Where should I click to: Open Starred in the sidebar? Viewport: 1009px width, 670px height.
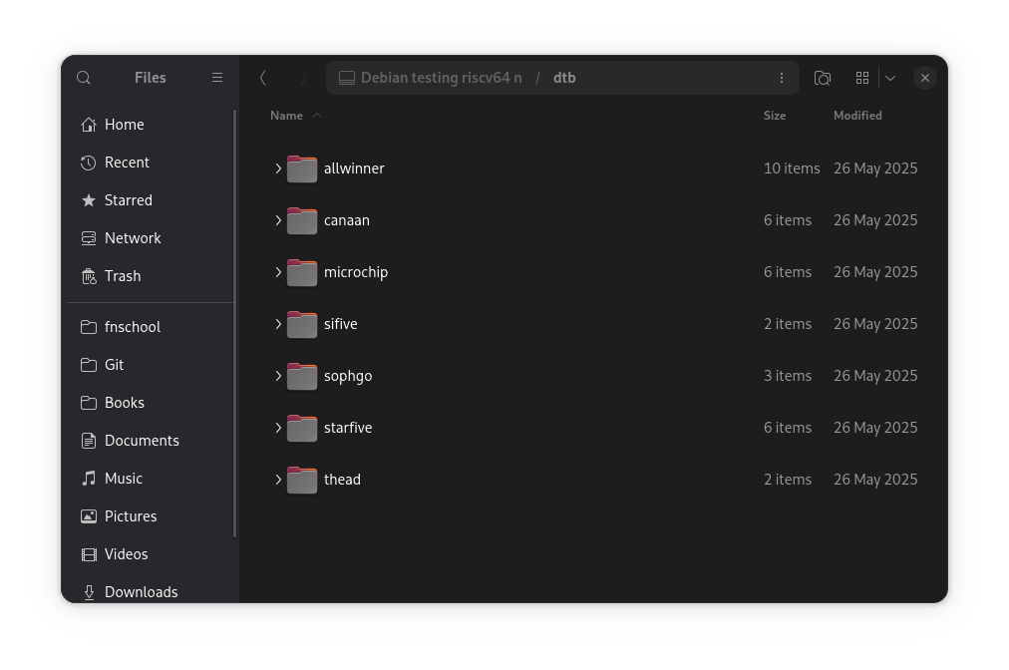pos(150,200)
